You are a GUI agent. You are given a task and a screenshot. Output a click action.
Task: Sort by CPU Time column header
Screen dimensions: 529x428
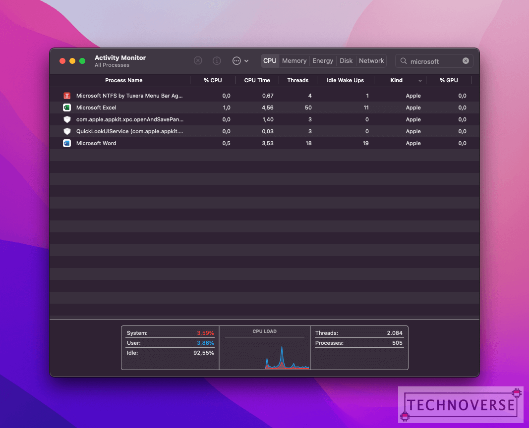(257, 80)
